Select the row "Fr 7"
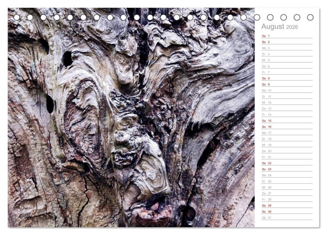The height and width of the screenshot is (235, 327). click(287, 72)
